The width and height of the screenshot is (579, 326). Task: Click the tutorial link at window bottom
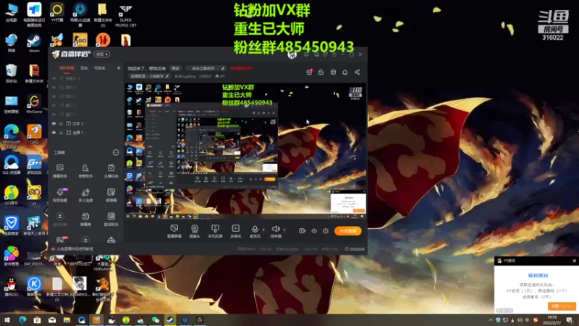(x=75, y=249)
